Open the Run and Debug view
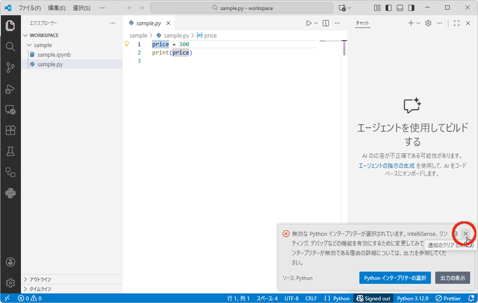 (x=10, y=89)
